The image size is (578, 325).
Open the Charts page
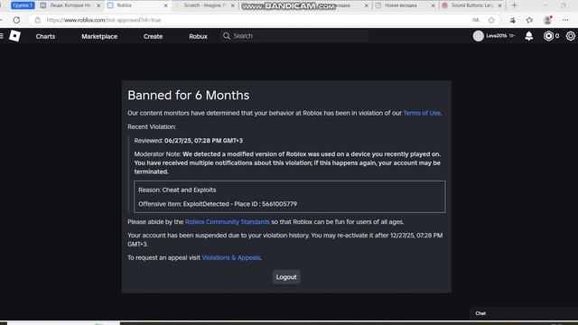(x=45, y=36)
